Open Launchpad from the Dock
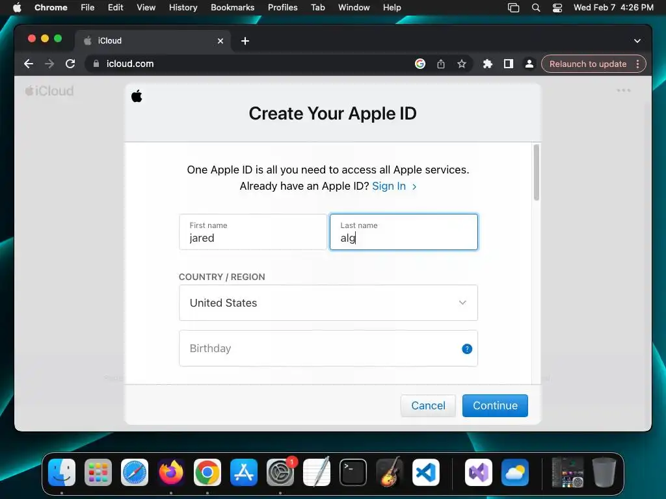 98,472
